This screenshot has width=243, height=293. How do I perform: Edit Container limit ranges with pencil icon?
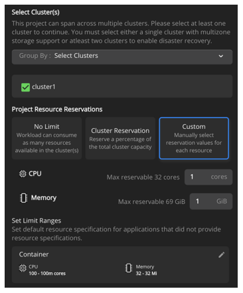click(221, 254)
